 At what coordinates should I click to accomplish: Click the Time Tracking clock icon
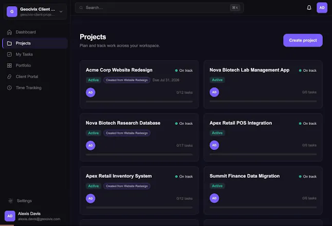pyautogui.click(x=9, y=88)
